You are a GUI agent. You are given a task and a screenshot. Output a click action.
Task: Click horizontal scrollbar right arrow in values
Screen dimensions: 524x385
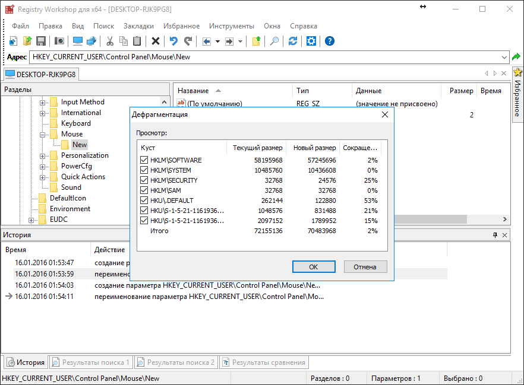pyautogui.click(x=504, y=219)
